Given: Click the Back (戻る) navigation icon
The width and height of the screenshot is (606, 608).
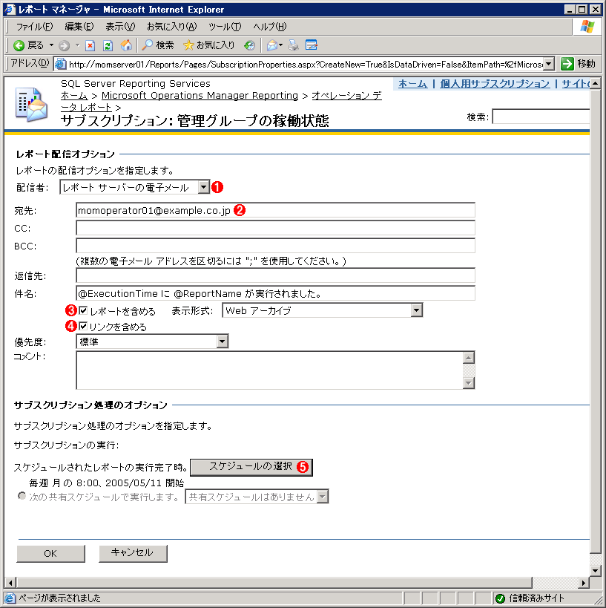Looking at the screenshot, I should click(19, 46).
